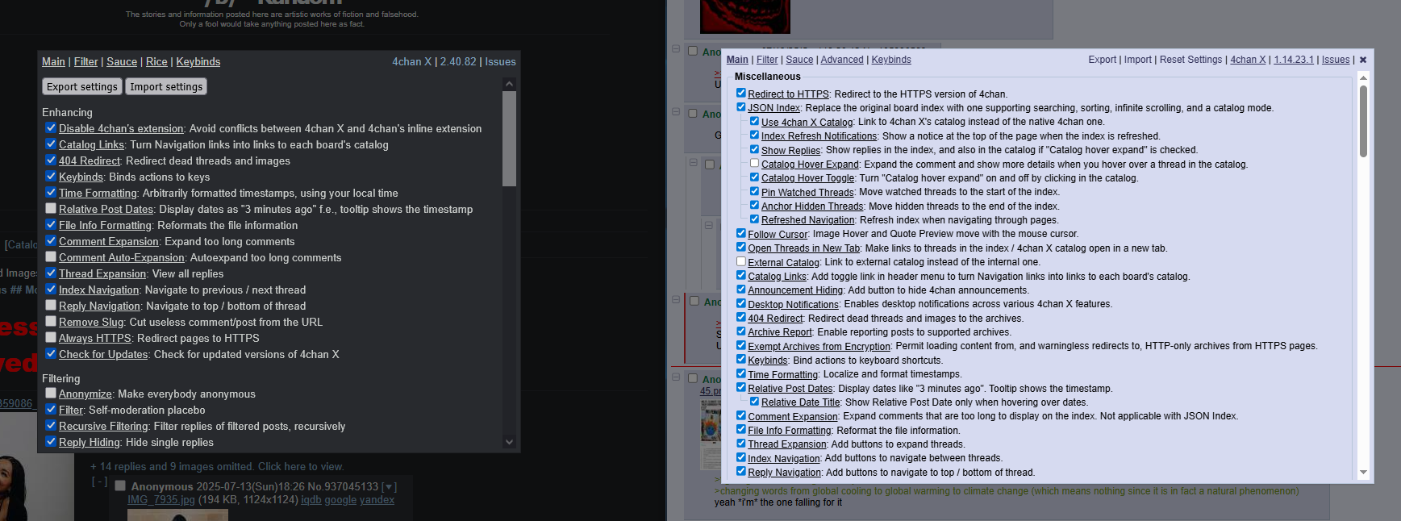Enable Relative Post Dates in the dark panel
Viewport: 1401px width, 521px height.
click(51, 208)
